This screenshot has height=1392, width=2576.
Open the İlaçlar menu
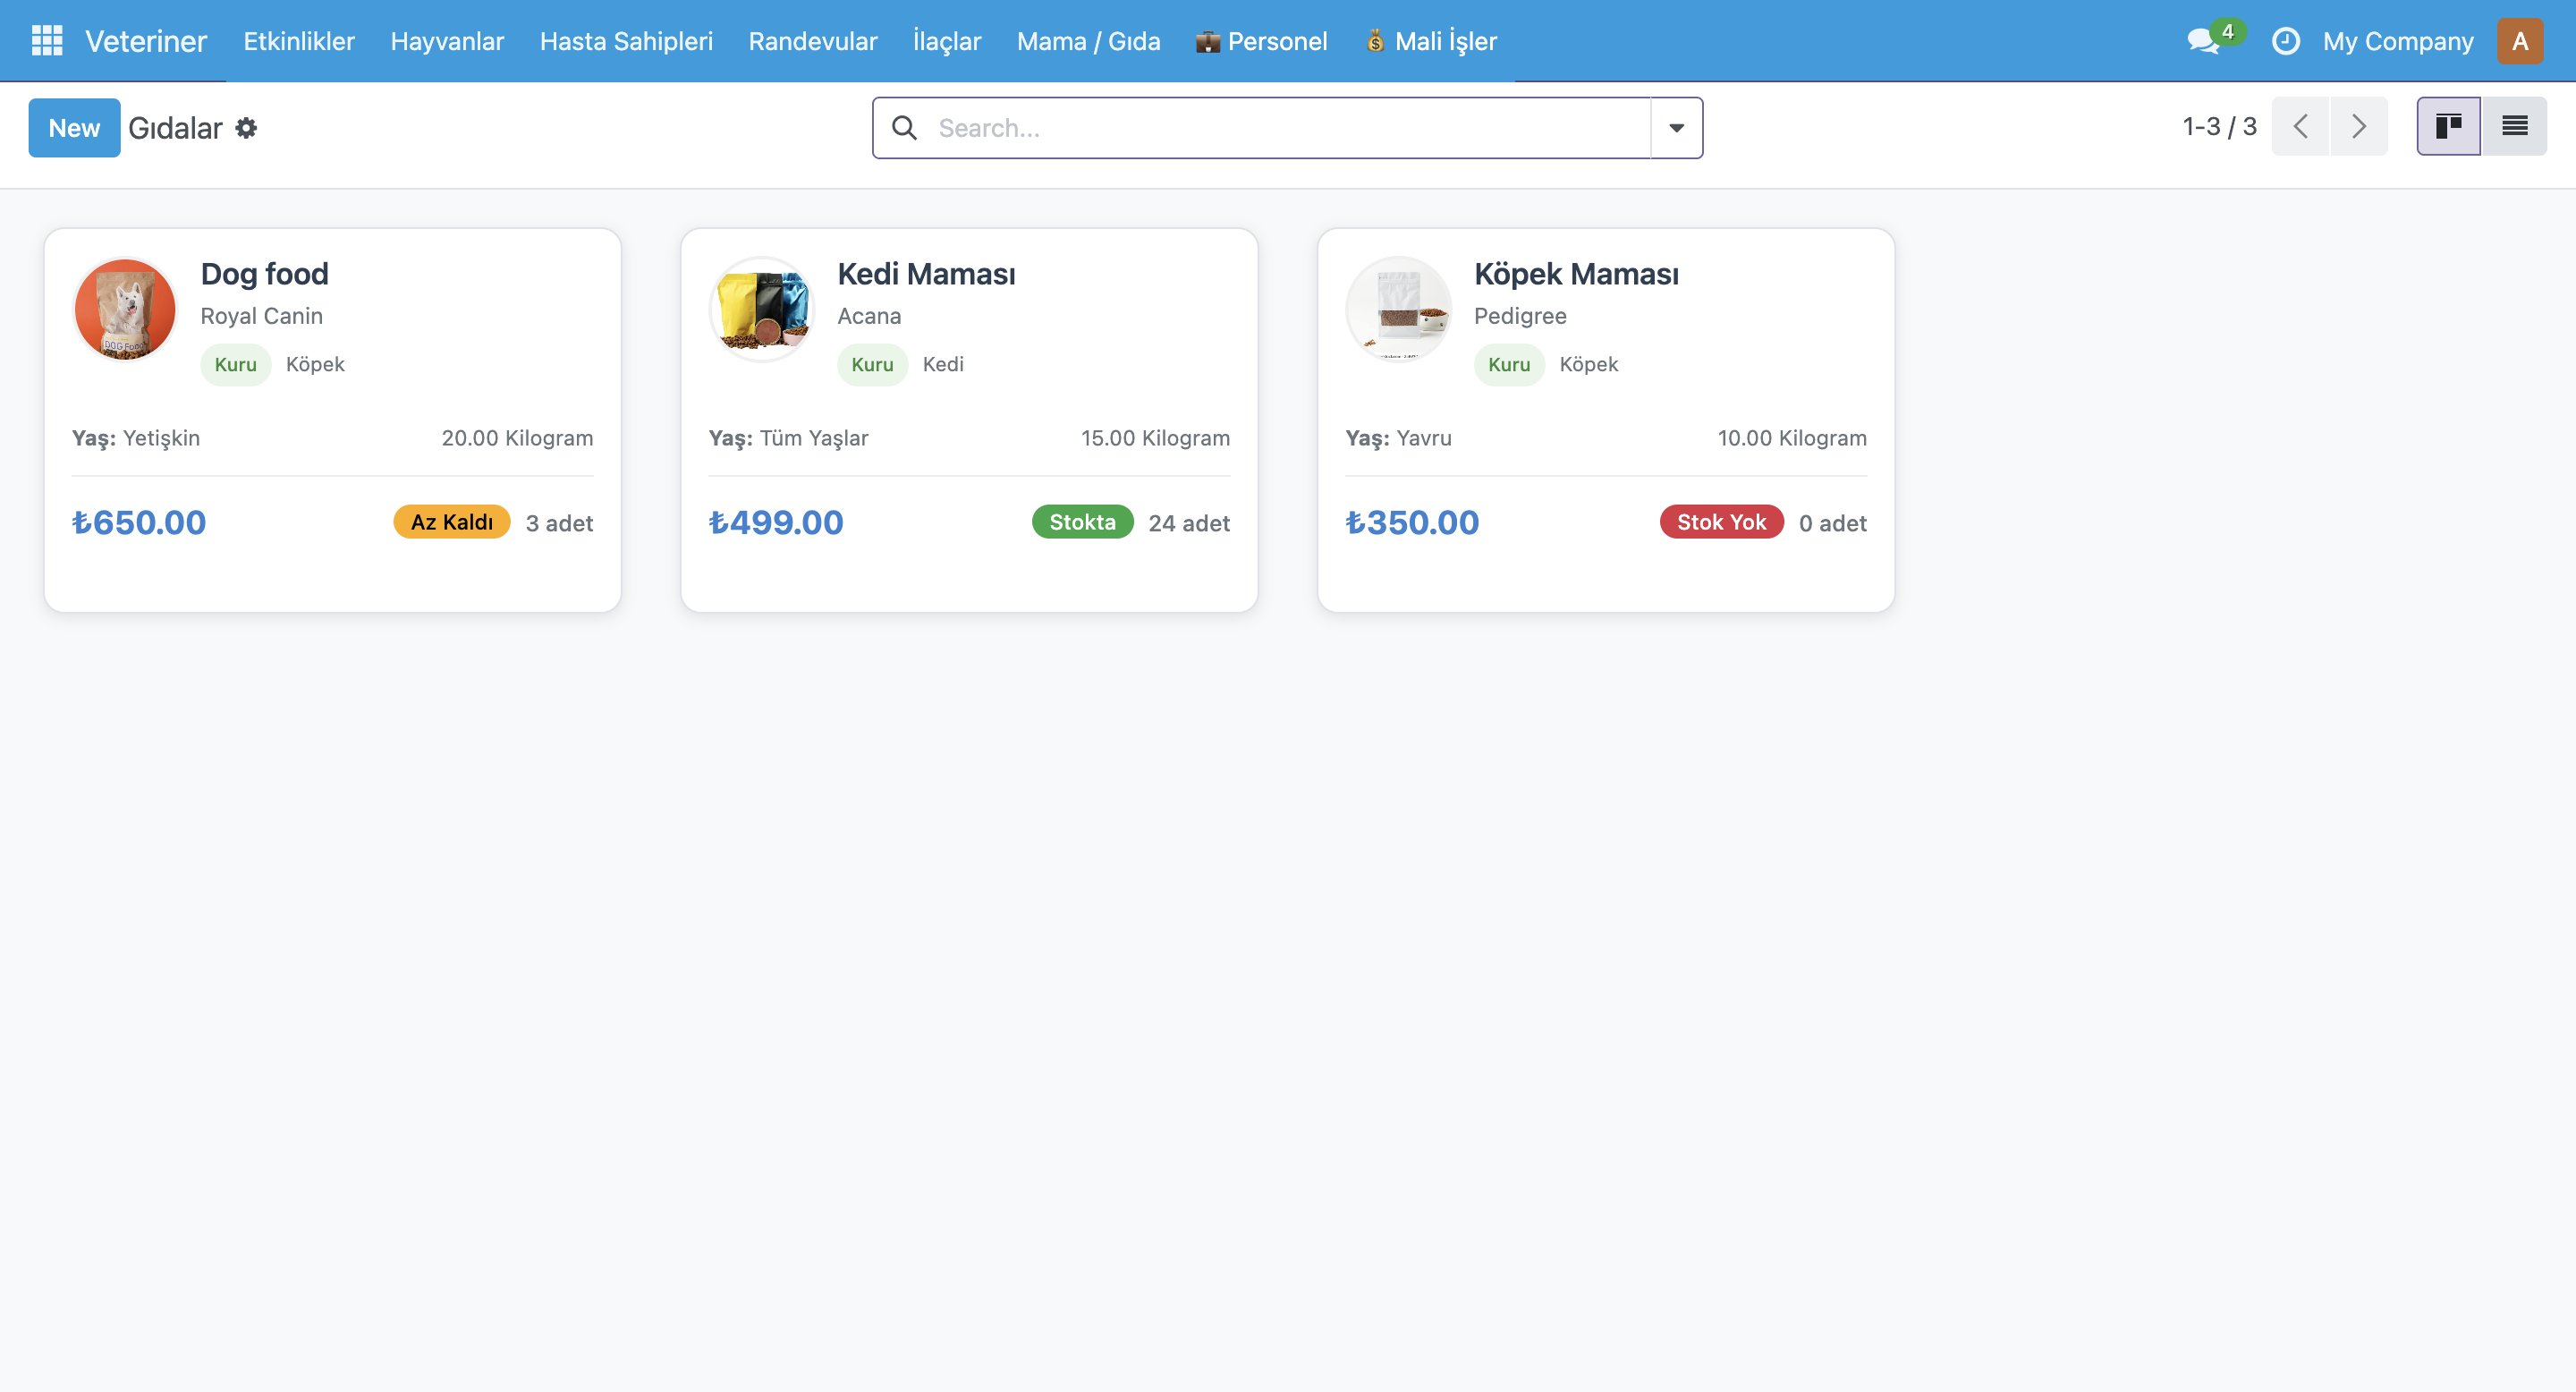pyautogui.click(x=946, y=41)
